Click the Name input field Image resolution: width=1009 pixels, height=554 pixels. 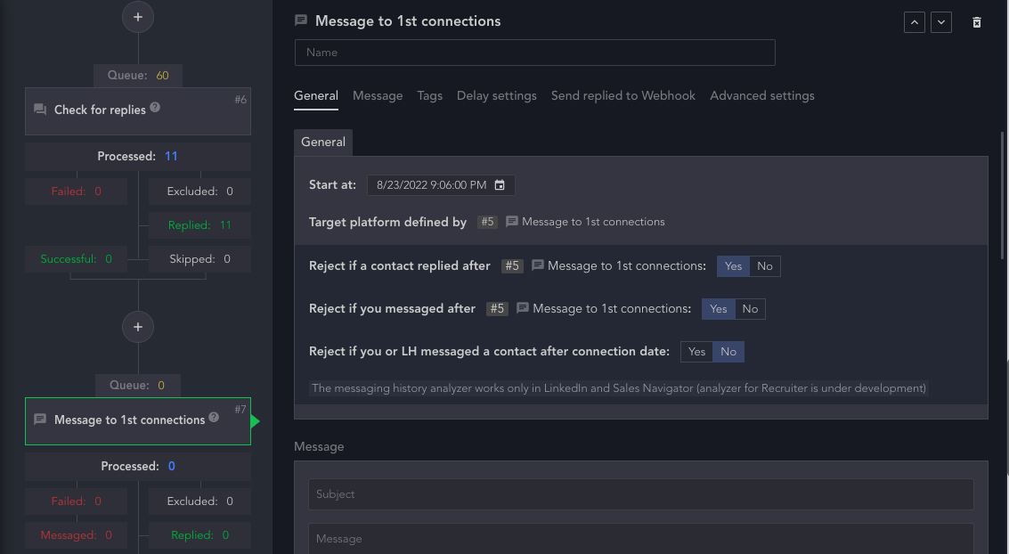pos(534,53)
